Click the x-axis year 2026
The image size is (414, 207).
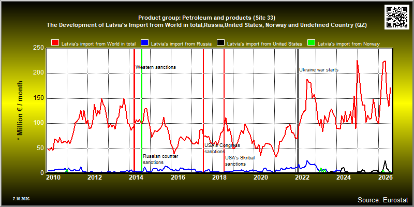click(x=386, y=178)
